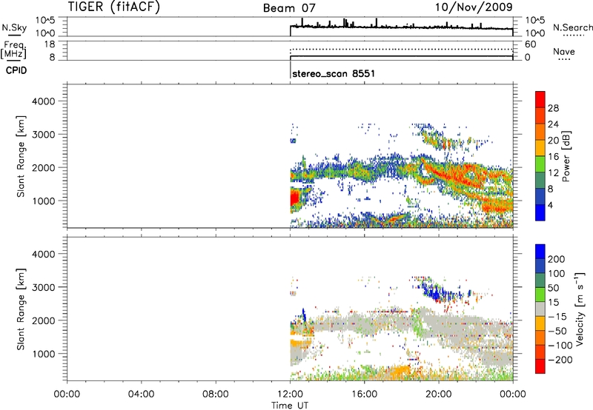Pick the red swatch atop Power colorbar
This screenshot has height=410, width=593.
(540, 99)
